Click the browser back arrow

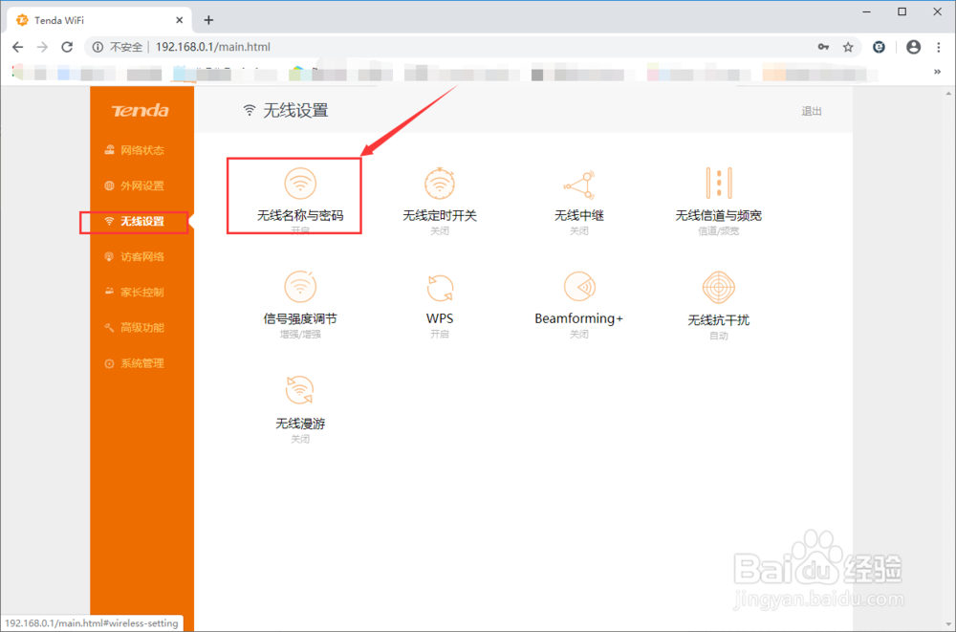click(17, 47)
